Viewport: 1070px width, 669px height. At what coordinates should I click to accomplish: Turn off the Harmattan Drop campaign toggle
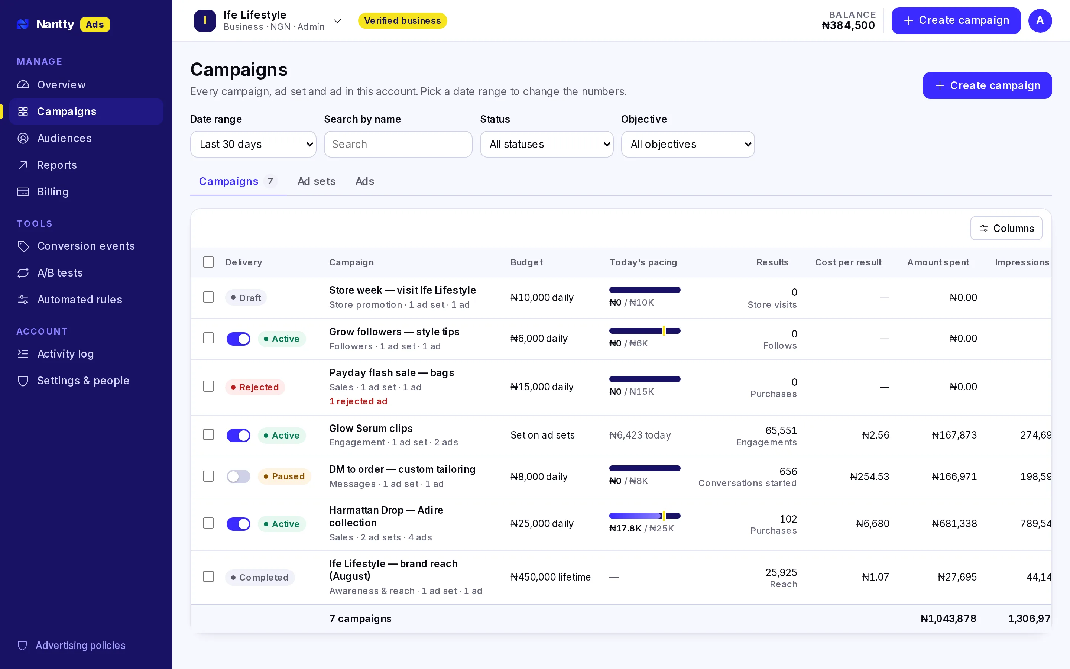pos(238,524)
